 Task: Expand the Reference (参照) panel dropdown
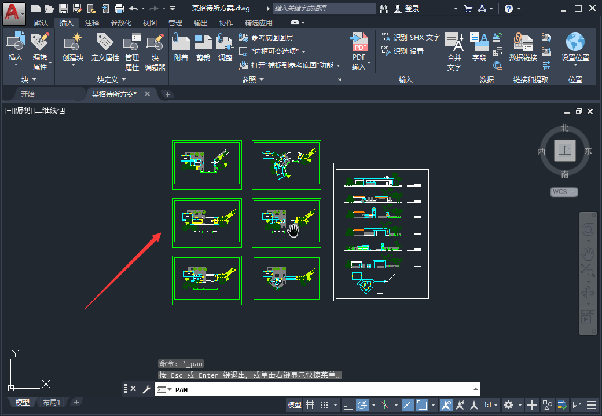click(253, 79)
